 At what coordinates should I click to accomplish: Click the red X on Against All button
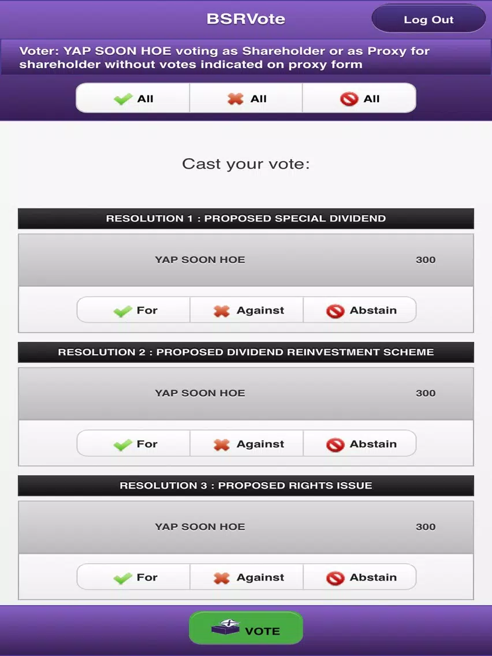point(236,99)
